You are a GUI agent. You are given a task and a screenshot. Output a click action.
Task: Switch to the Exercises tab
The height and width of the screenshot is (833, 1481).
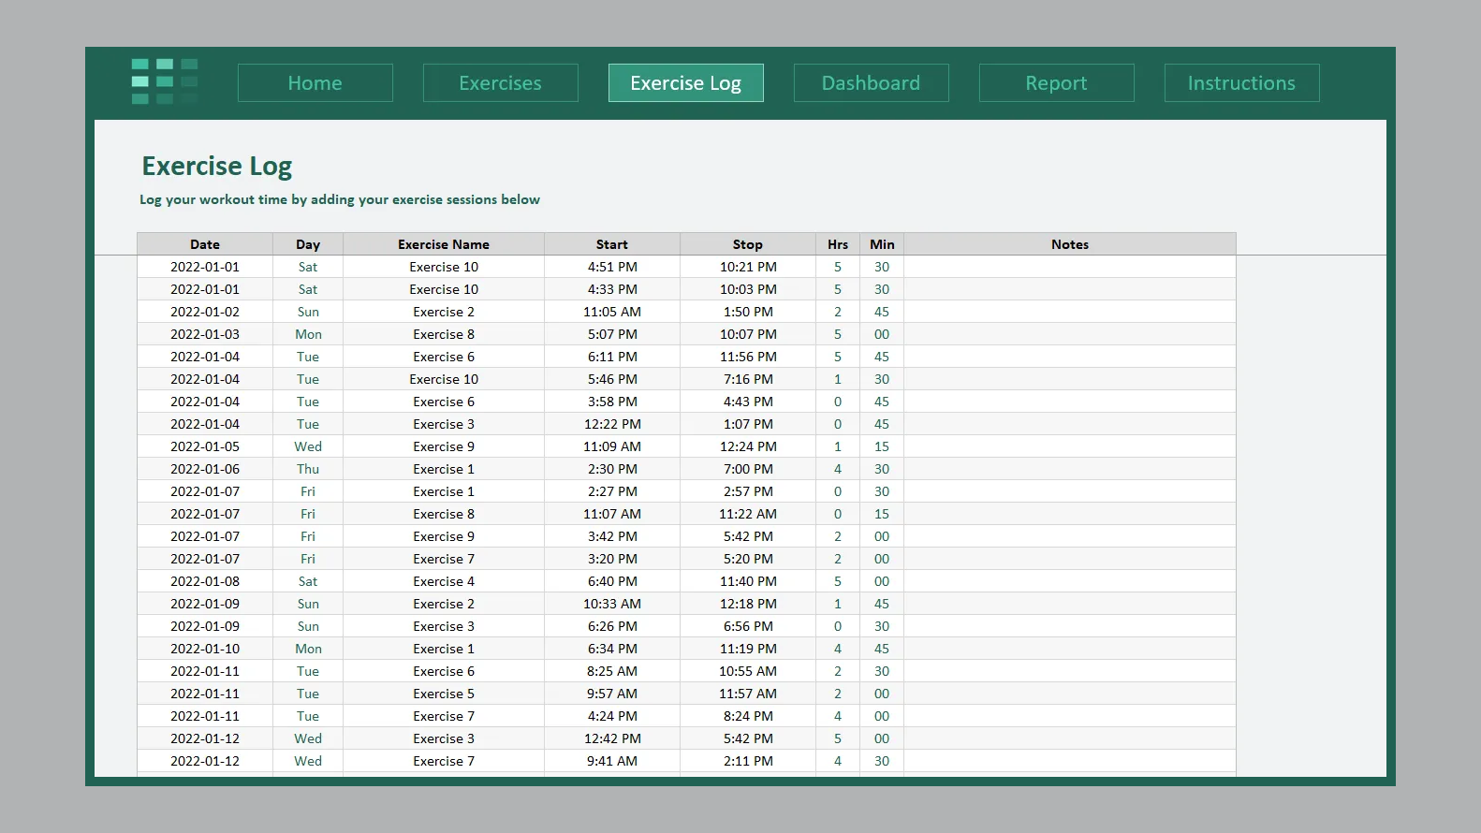[x=500, y=83]
